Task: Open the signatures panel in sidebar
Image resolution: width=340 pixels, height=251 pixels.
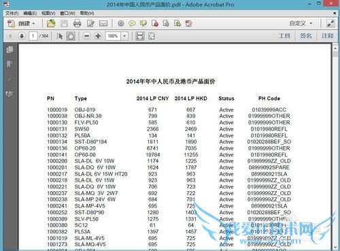Action: 10,94
